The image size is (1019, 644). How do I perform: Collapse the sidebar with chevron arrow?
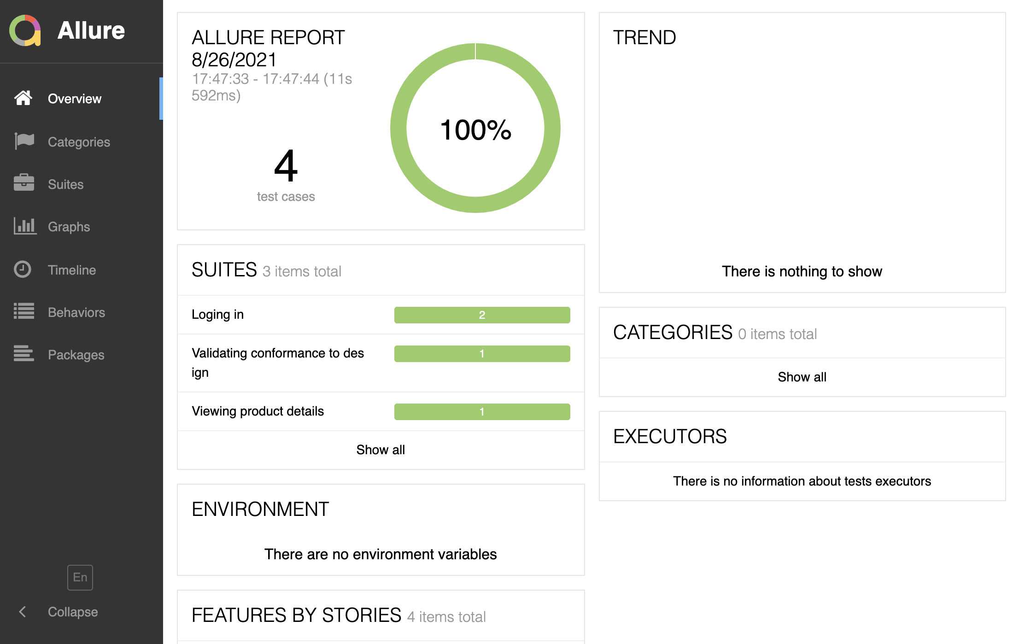(22, 612)
